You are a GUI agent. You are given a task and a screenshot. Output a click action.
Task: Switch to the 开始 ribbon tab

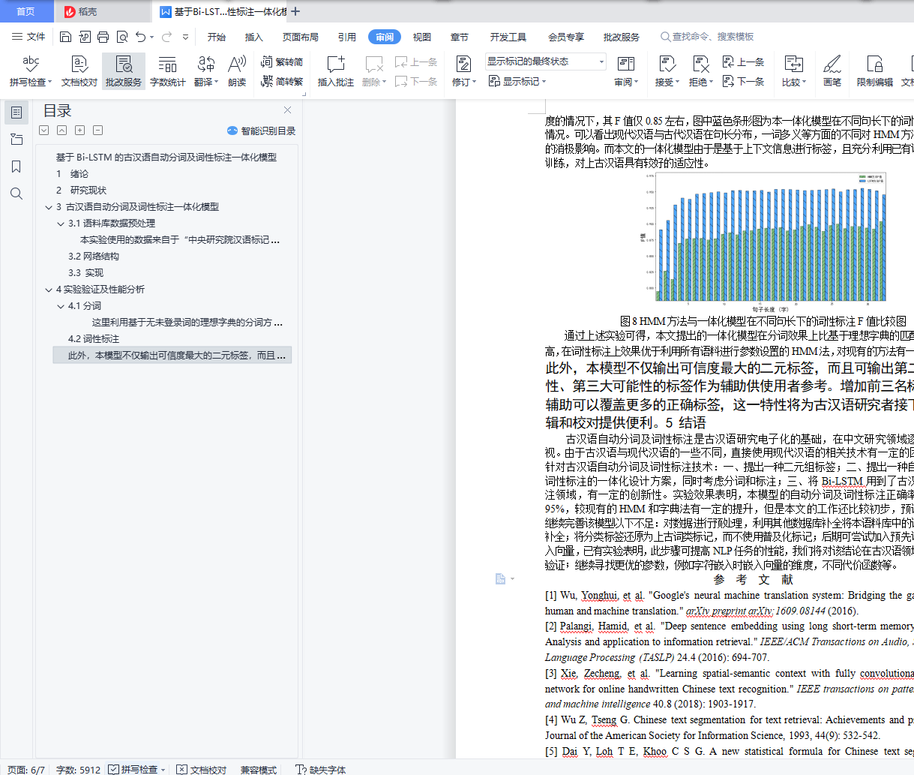(x=217, y=37)
